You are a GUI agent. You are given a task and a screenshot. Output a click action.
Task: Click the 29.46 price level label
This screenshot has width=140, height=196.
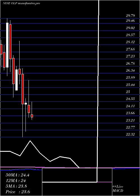(130, 21)
